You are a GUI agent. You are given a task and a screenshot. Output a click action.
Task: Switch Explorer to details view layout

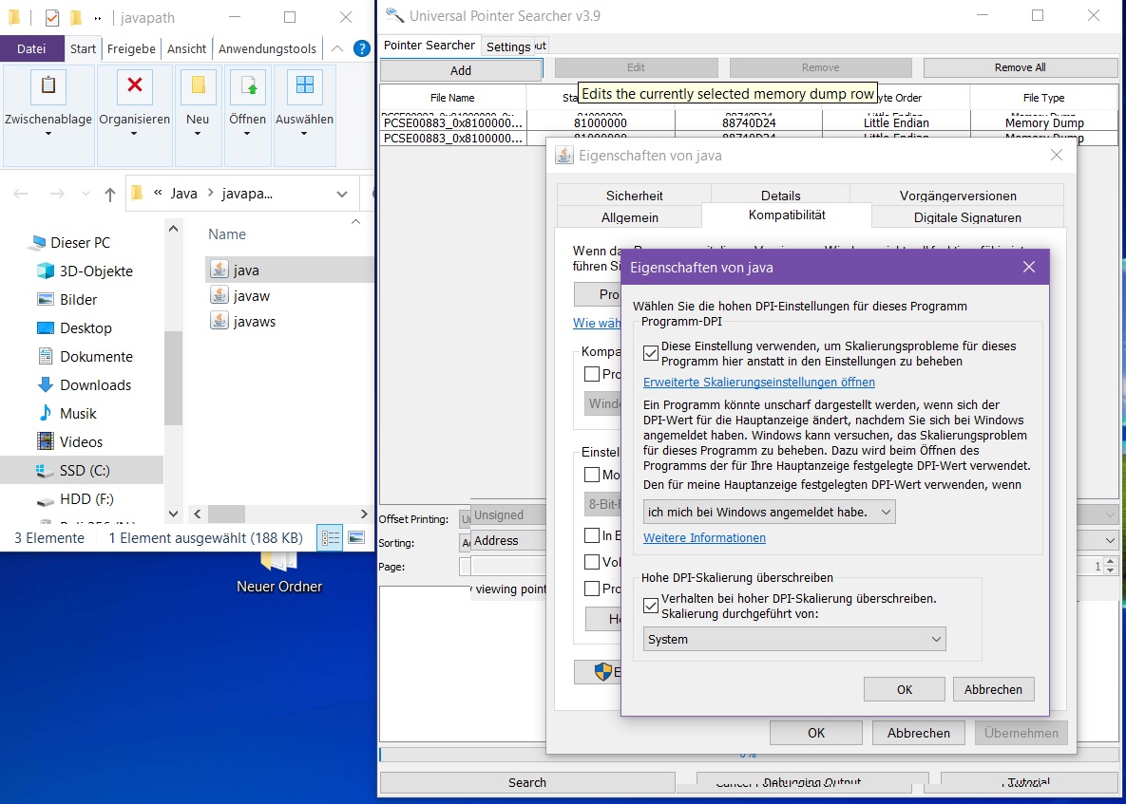coord(331,538)
